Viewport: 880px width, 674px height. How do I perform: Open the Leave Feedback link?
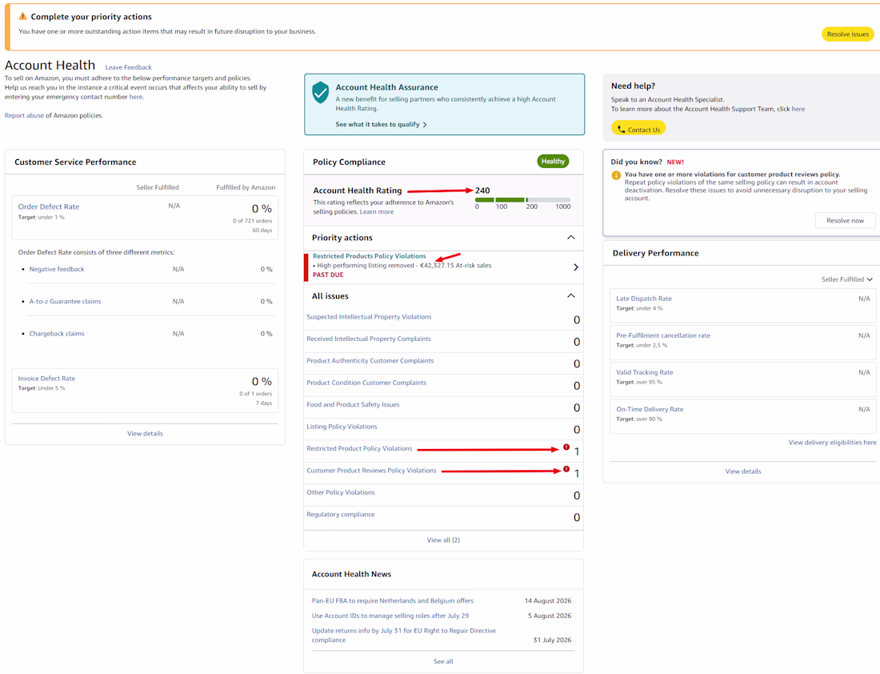(x=129, y=67)
